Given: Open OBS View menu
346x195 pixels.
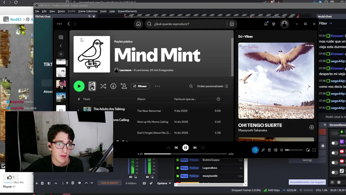Looking at the screenshot, I should 52,11.
